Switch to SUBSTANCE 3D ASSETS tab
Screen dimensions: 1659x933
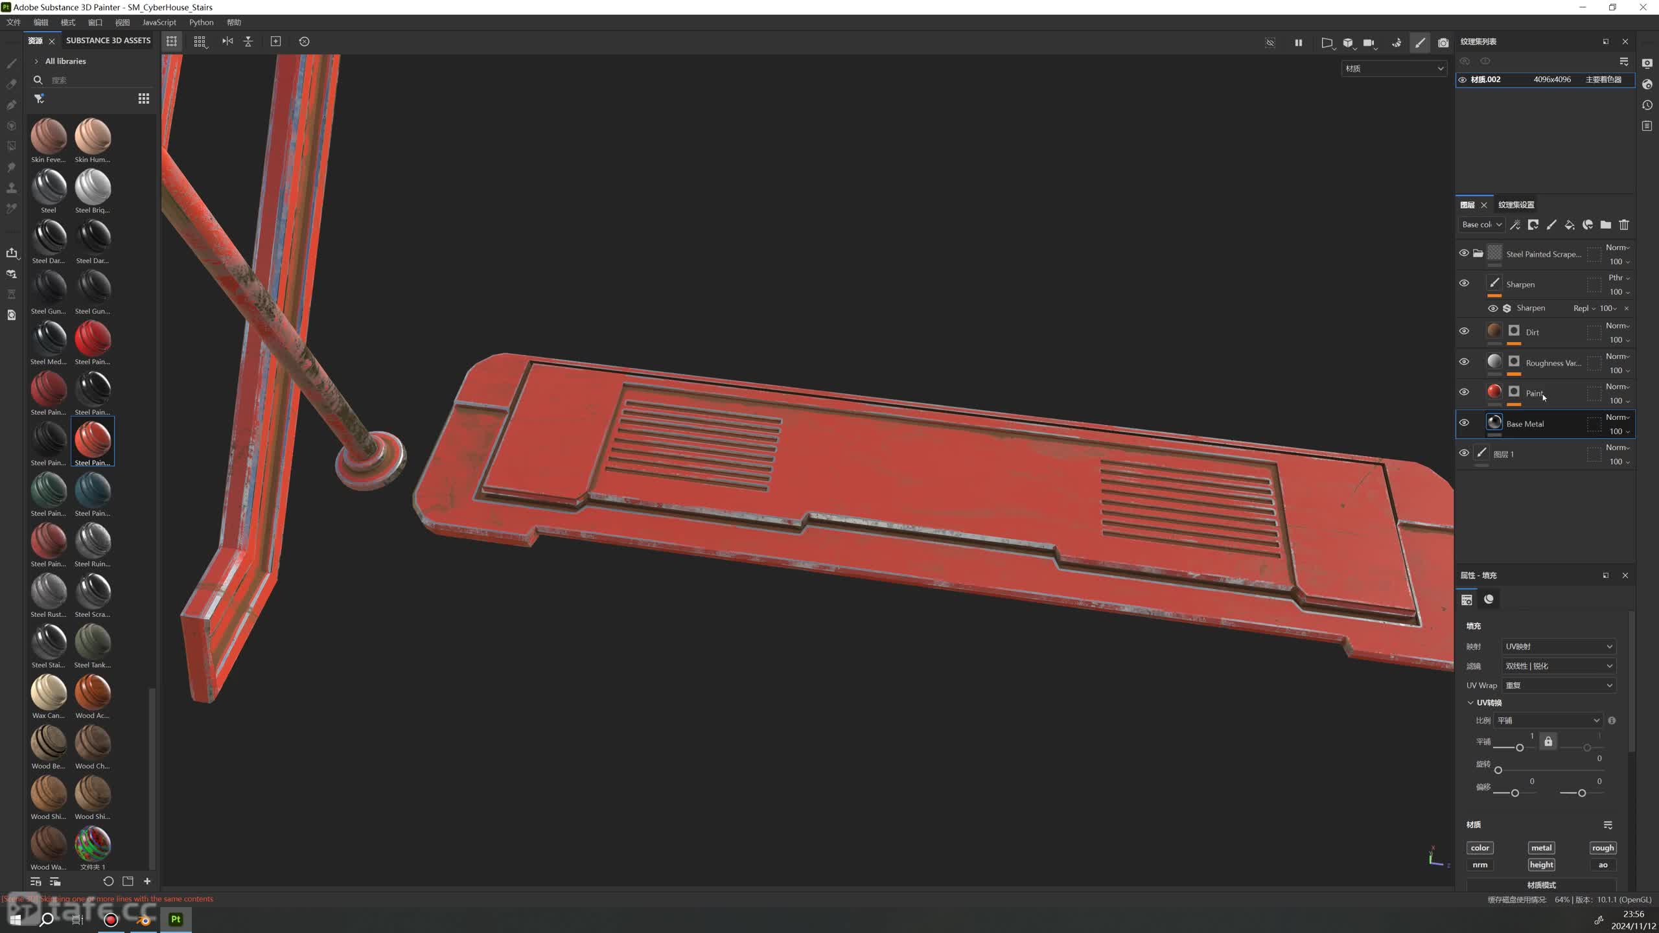point(108,41)
